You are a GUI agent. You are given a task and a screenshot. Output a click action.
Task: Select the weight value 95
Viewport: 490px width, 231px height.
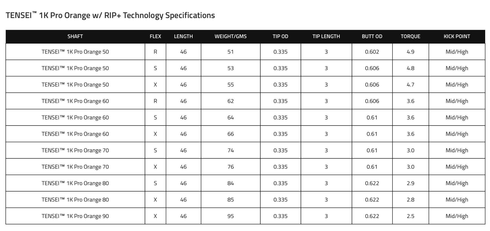pyautogui.click(x=231, y=216)
